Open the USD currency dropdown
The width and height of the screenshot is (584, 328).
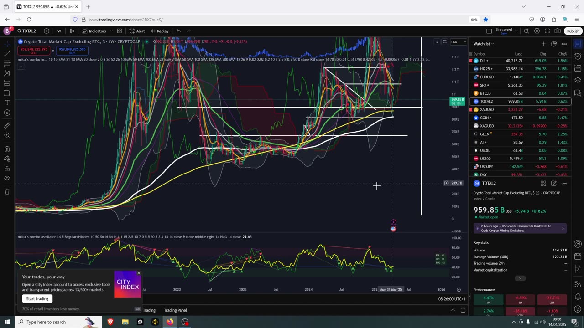coord(459,42)
